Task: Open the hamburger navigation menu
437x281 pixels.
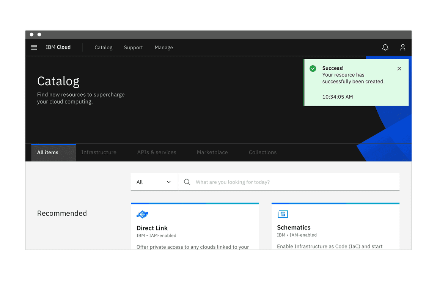Action: (34, 47)
